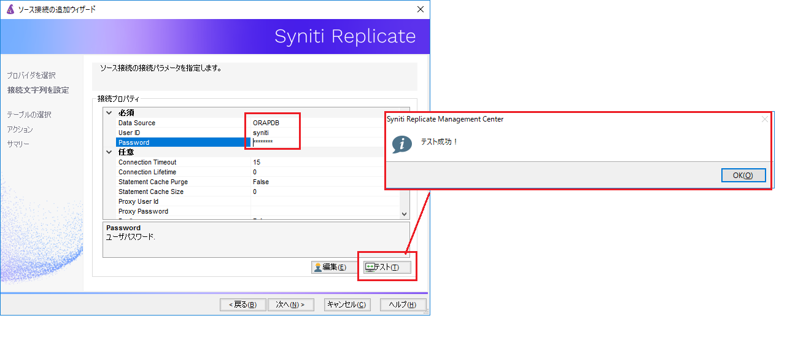Select the アクション wizard step
The width and height of the screenshot is (787, 345).
[20, 130]
